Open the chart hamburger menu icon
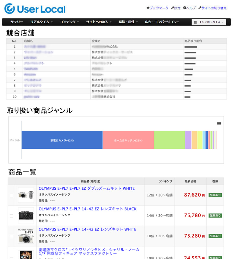The width and height of the screenshot is (233, 259). point(219,124)
